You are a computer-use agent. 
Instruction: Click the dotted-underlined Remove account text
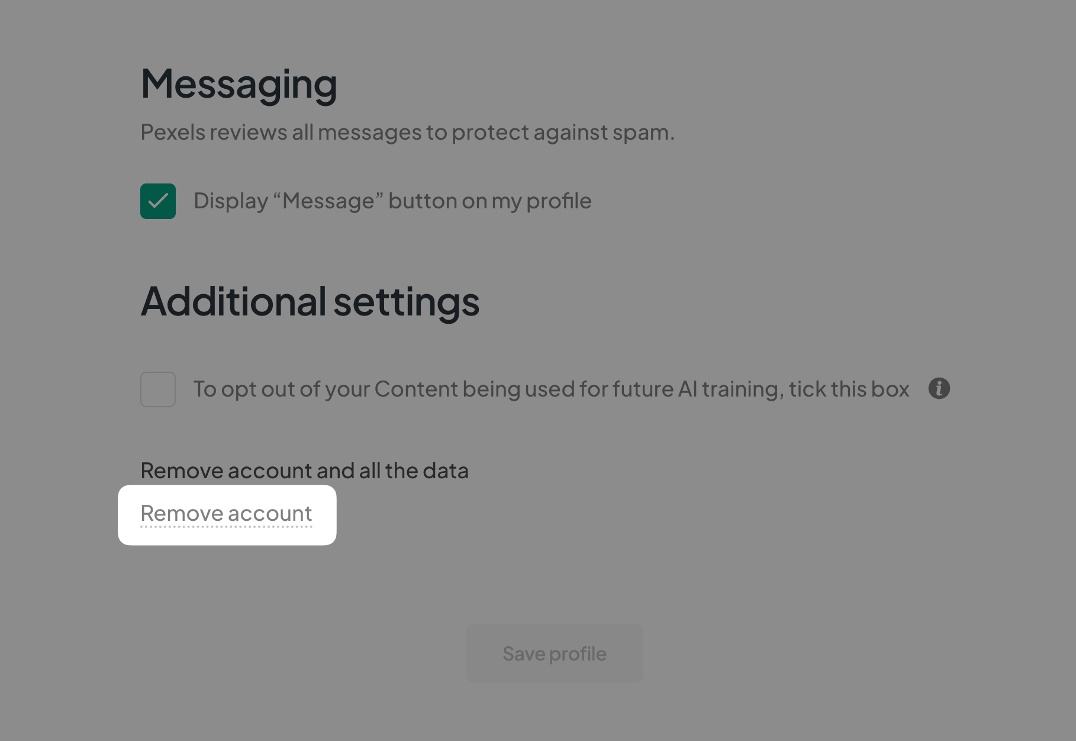(x=226, y=514)
